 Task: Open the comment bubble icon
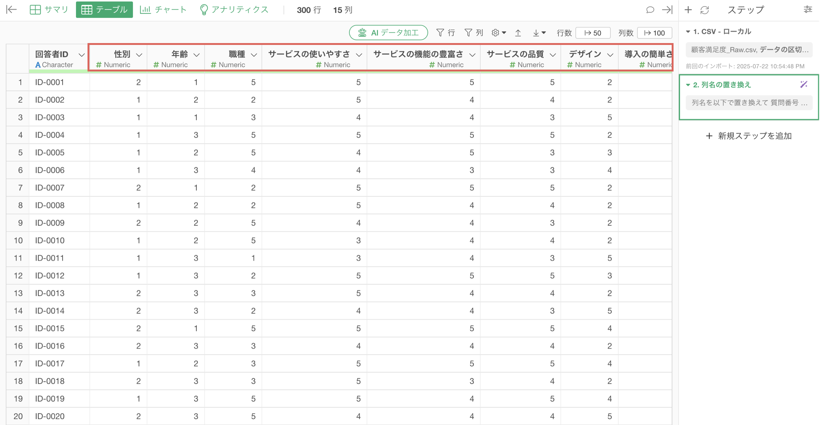tap(650, 10)
